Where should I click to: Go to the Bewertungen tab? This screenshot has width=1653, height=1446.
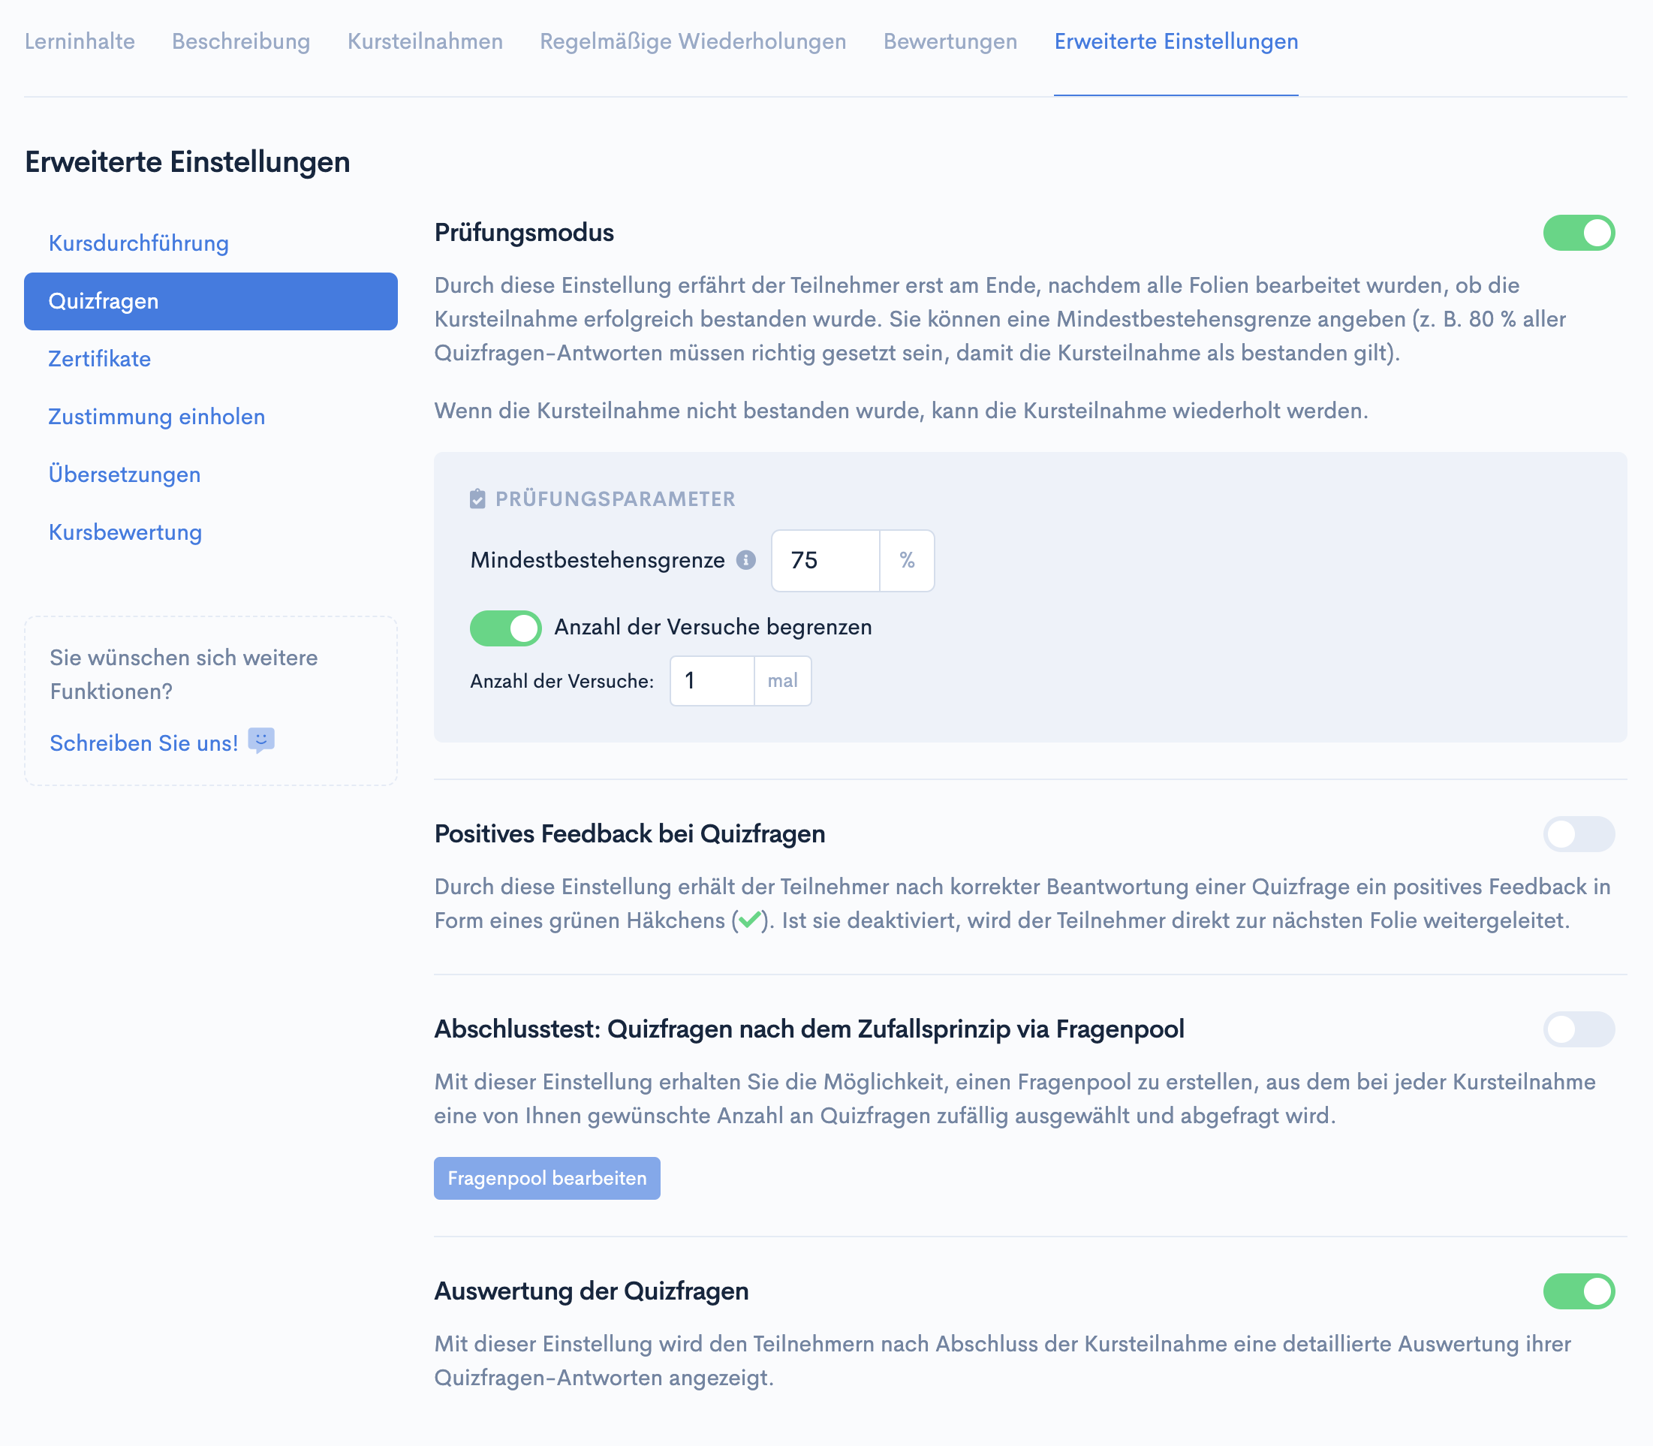950,41
